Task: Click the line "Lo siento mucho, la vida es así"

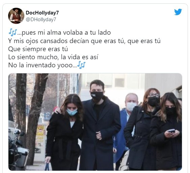Action: coord(53,57)
